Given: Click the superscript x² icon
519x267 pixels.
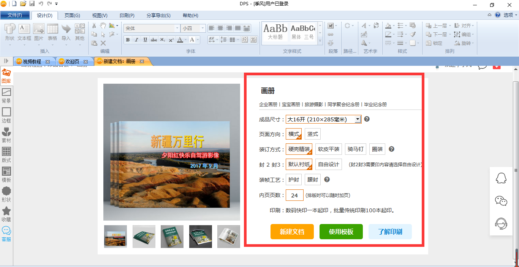Looking at the screenshot, I should coord(171,40).
